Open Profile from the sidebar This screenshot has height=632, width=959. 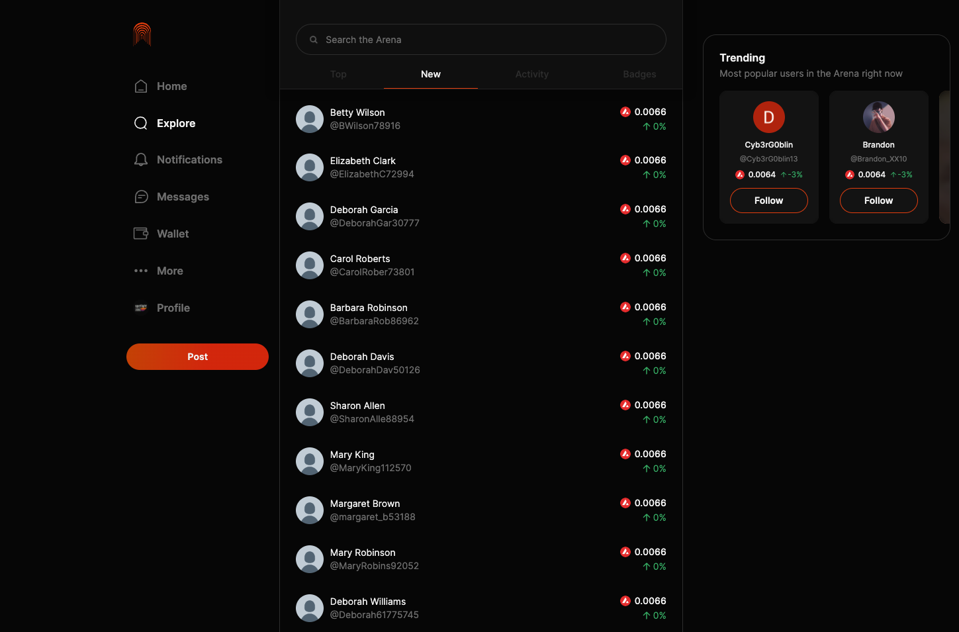173,308
